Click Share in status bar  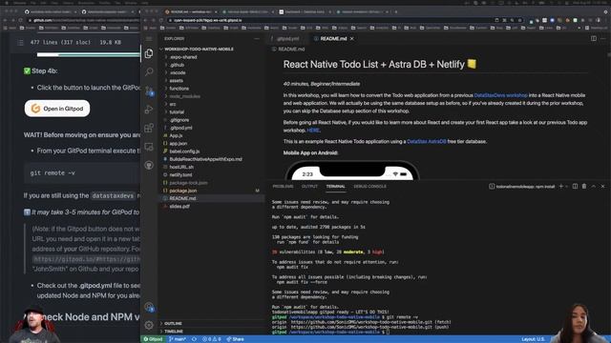(235, 339)
